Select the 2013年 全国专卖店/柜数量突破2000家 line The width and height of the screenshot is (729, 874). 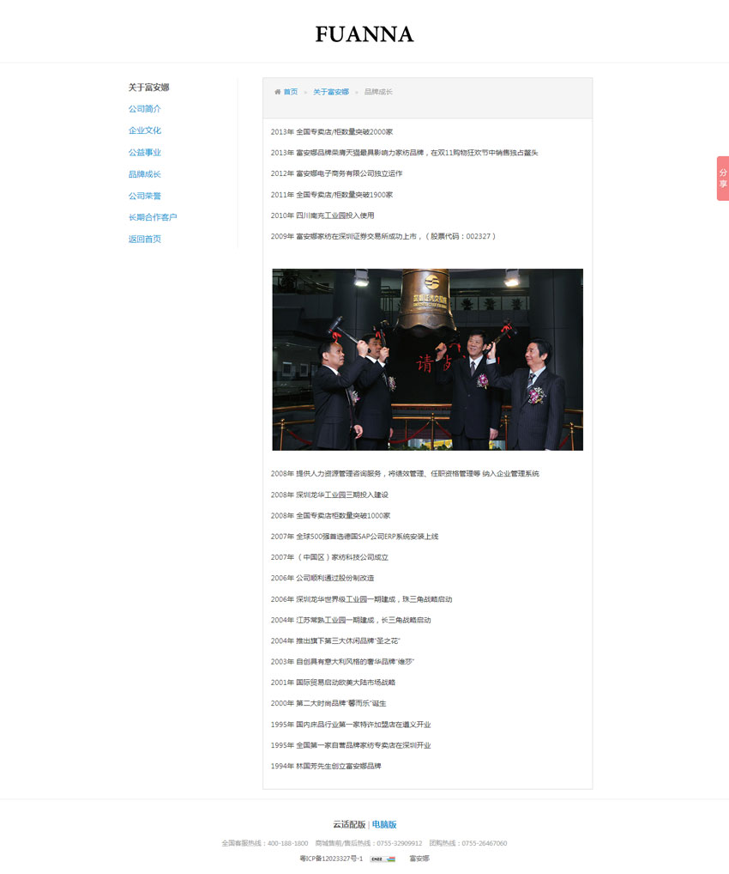point(332,132)
